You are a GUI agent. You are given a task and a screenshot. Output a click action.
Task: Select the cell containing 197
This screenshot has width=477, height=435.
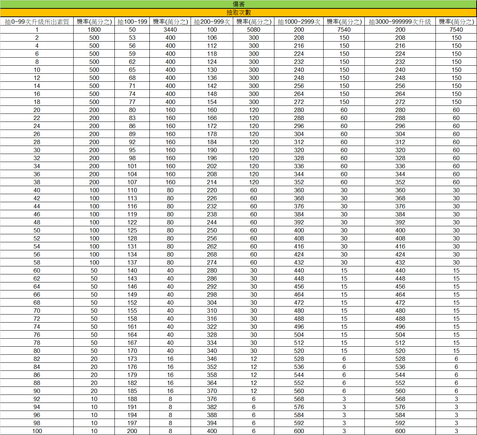coord(132,423)
